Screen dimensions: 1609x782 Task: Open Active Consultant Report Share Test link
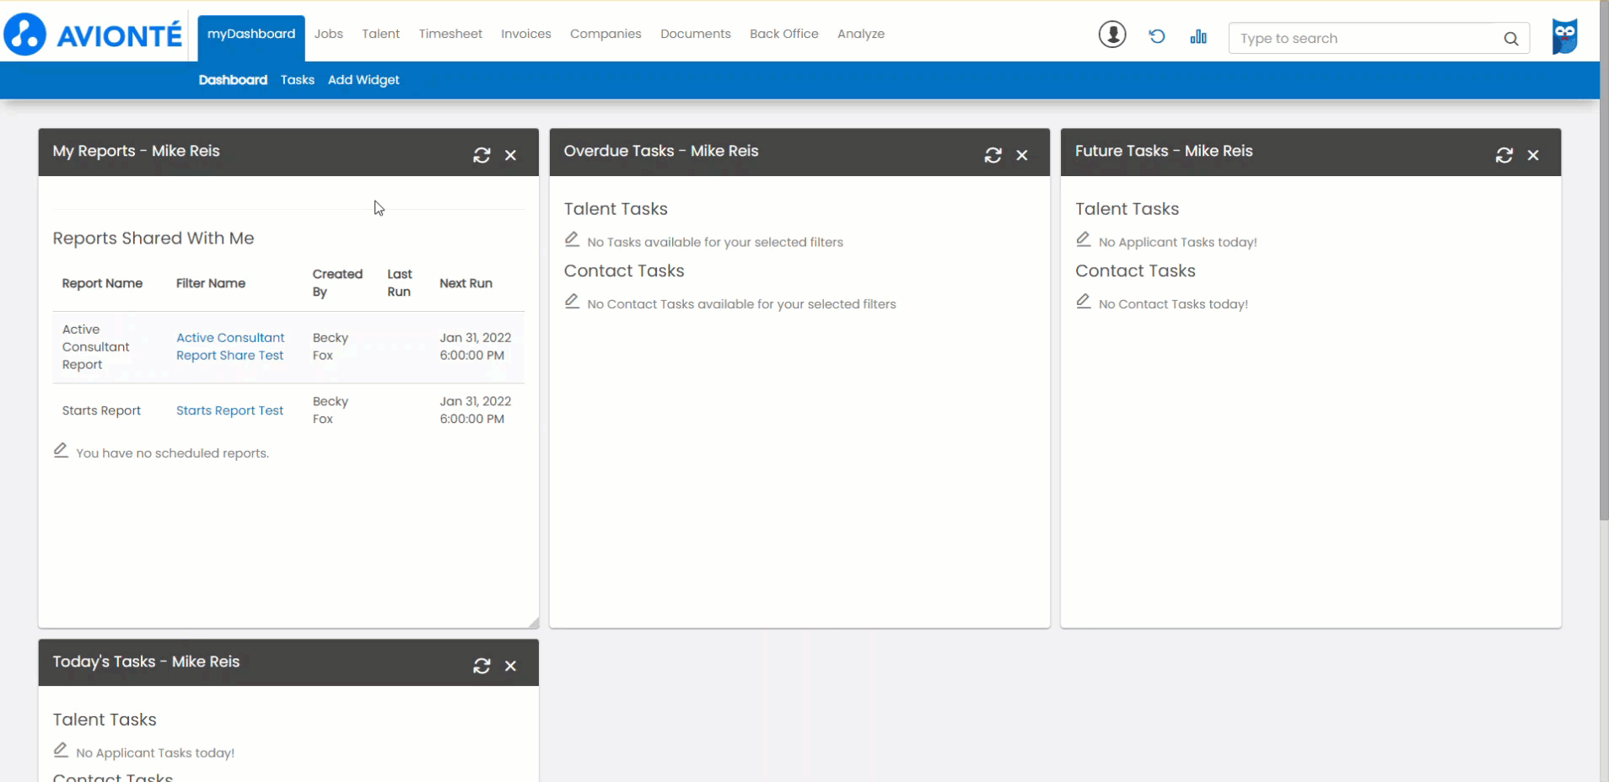click(230, 346)
